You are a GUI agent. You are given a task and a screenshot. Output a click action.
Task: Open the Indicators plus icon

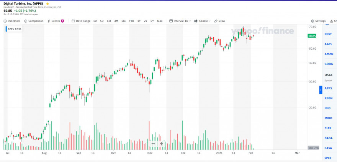point(5,21)
